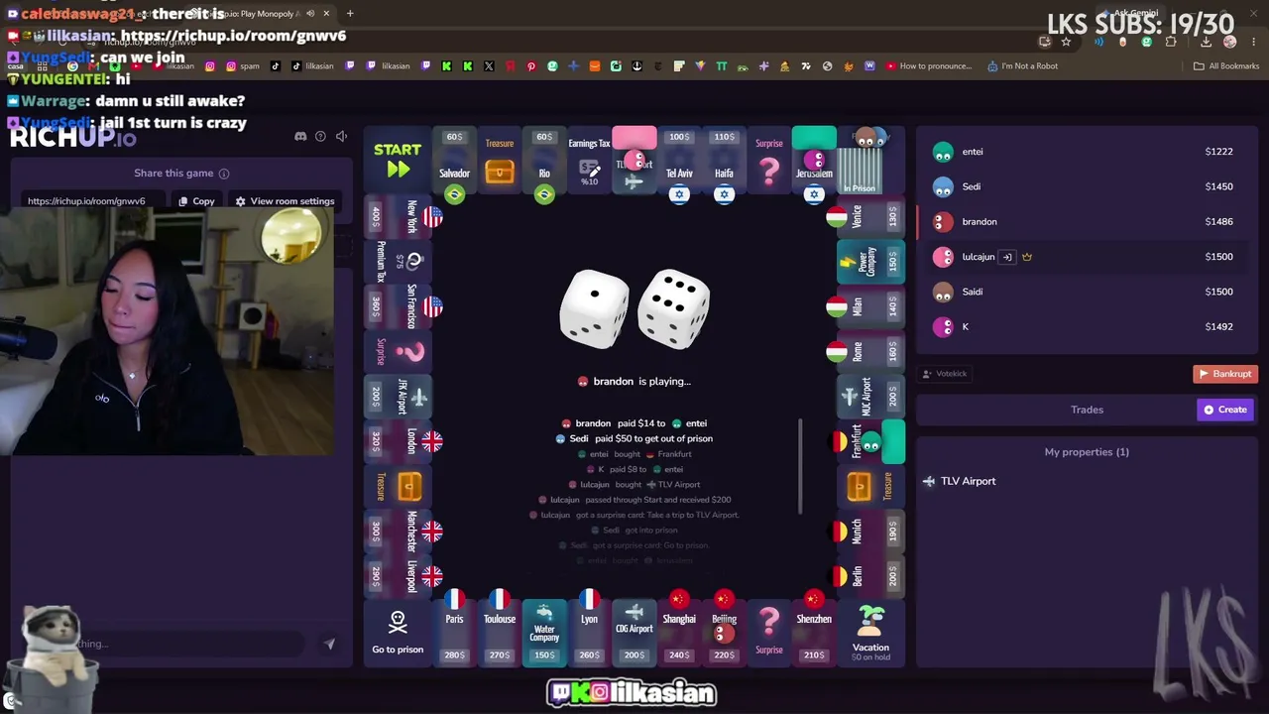Click the JFK Airport tile

point(398,397)
